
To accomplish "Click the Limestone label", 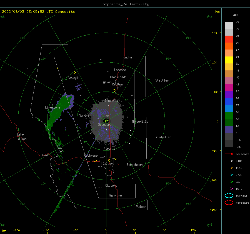I will 52,107.
